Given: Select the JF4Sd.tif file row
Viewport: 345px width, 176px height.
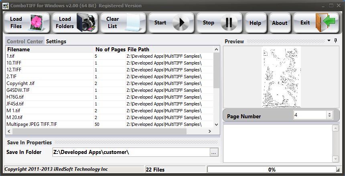Looking at the screenshot, I should pos(110,104).
